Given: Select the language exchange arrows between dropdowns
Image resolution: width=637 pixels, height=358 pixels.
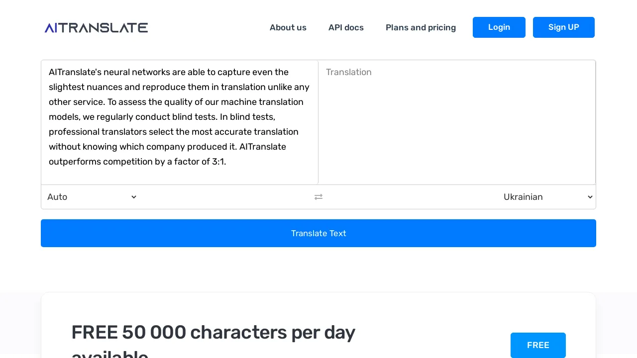Looking at the screenshot, I should [318, 197].
